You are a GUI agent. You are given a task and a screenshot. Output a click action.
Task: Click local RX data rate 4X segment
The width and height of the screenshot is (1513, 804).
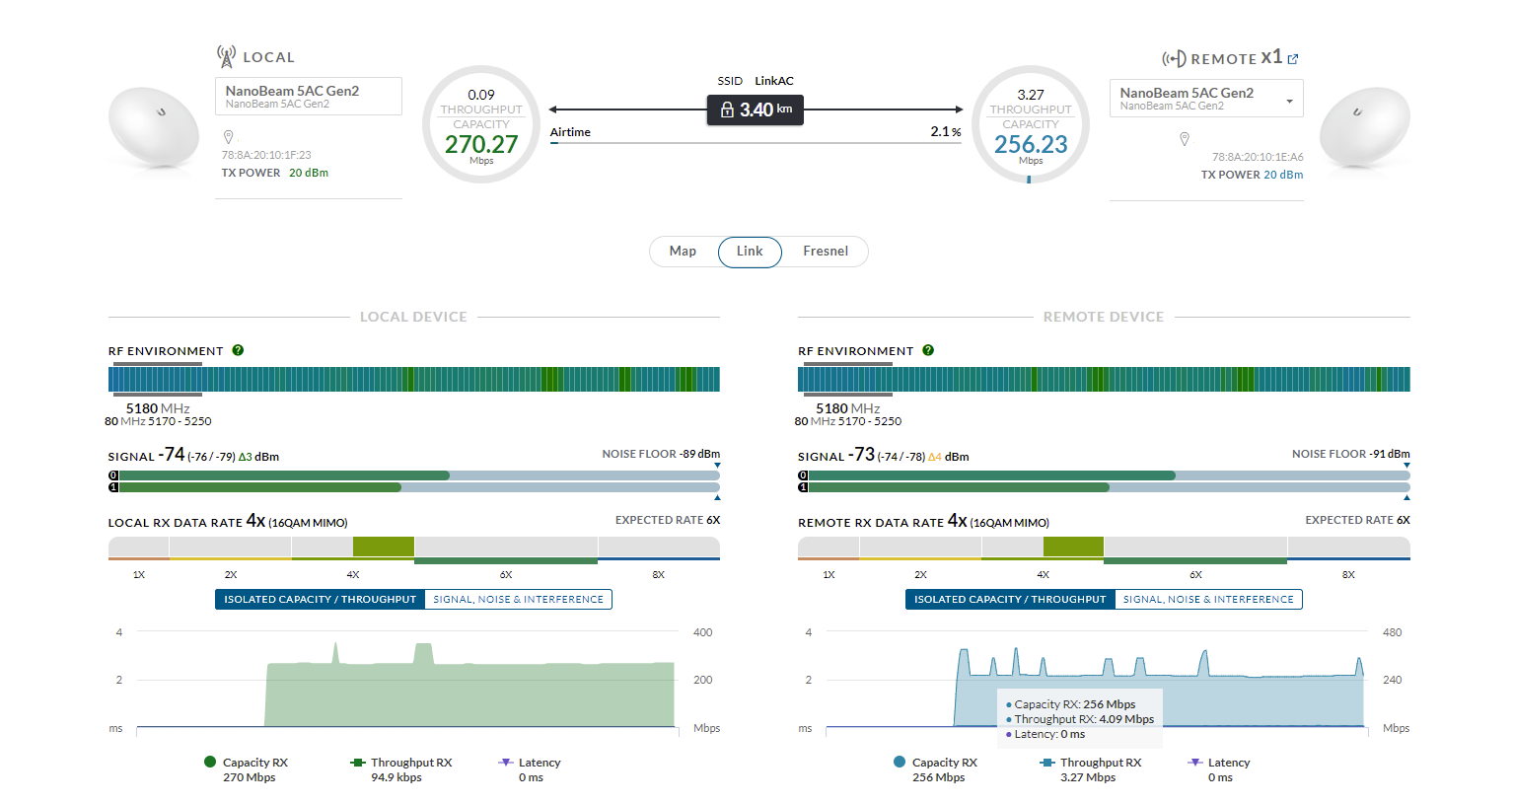coord(384,547)
